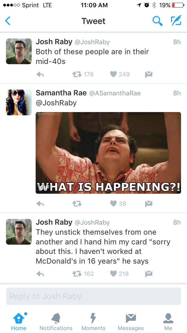Like Samantha Rae's tweet with 38 likes
187x333 pixels.
(x=114, y=204)
